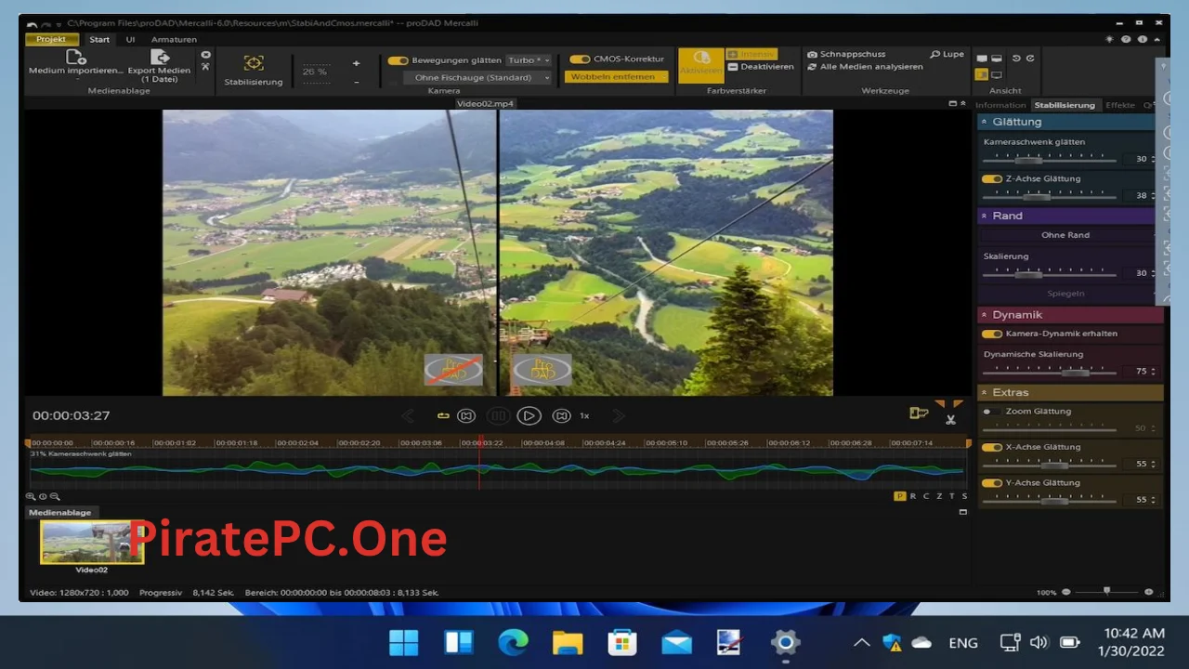Click the redo arrow in Ansicht group
The width and height of the screenshot is (1189, 669).
coord(1030,59)
